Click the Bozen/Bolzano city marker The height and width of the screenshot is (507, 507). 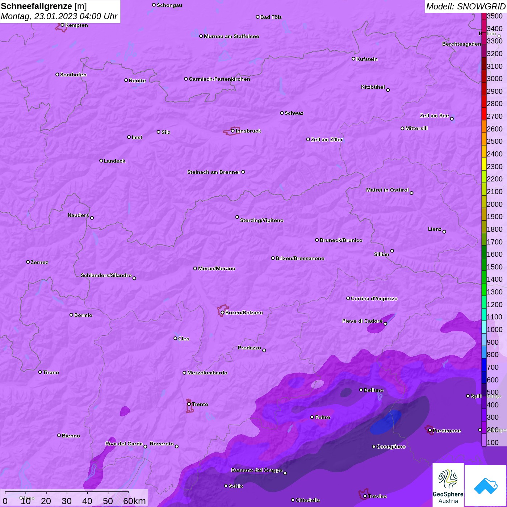pos(222,313)
